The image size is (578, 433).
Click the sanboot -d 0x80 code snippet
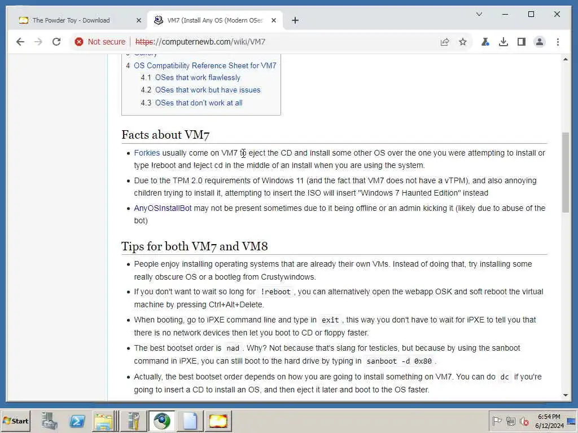point(399,361)
